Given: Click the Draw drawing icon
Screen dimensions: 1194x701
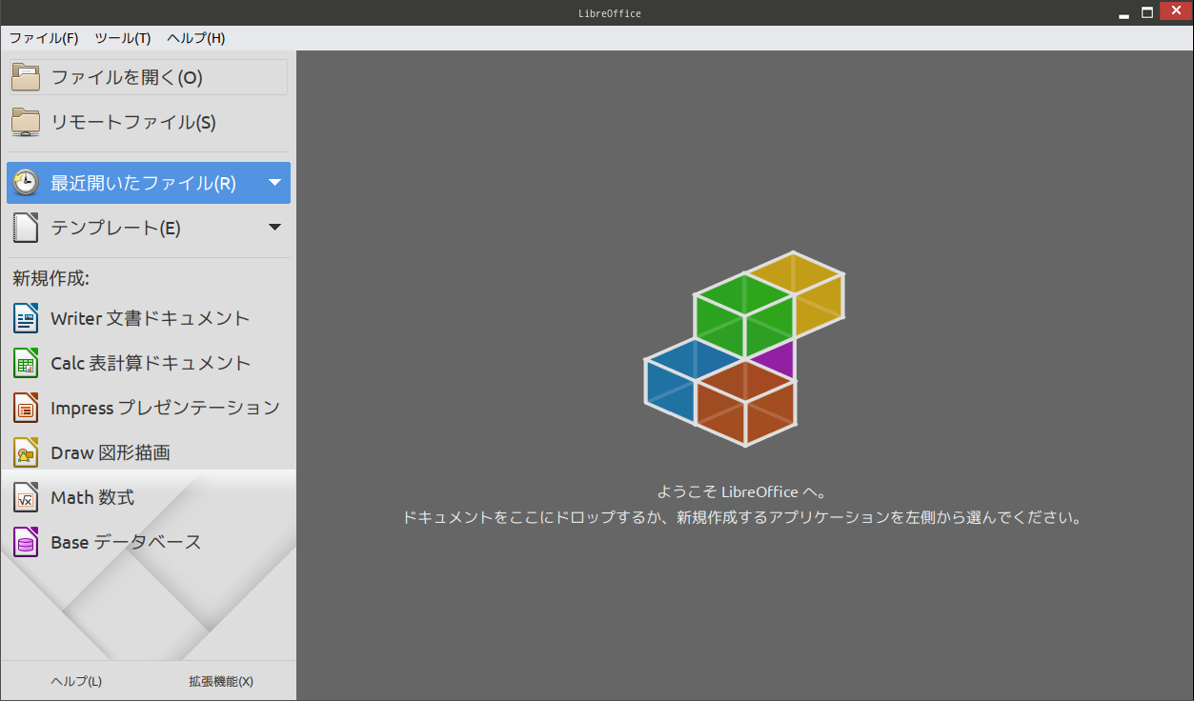Looking at the screenshot, I should (26, 452).
